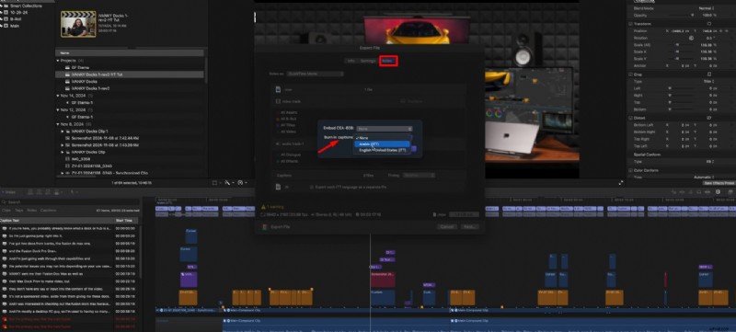Switch to the Roles tab in timeline index
736x332 pixels.
click(x=31, y=211)
